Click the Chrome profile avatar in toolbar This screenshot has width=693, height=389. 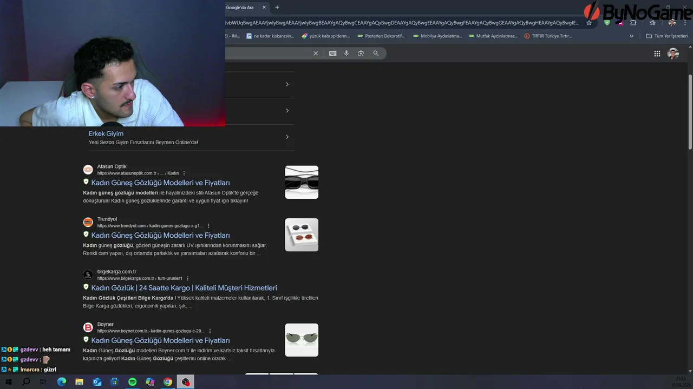pos(672,23)
